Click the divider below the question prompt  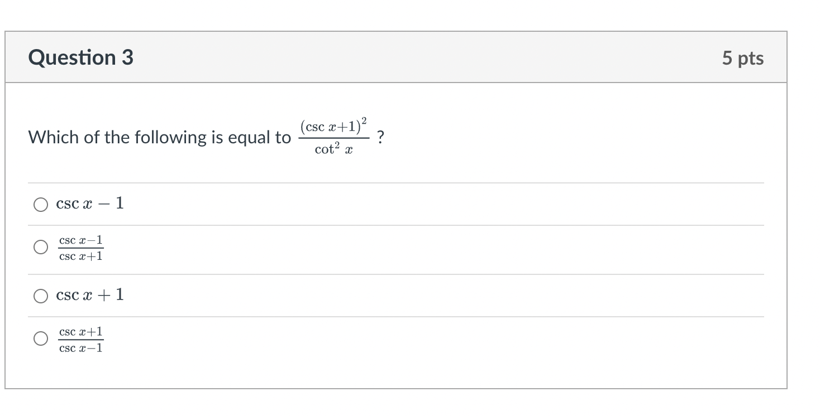[395, 182]
